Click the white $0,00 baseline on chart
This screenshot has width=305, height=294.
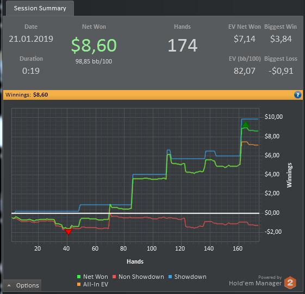pyautogui.click(x=135, y=213)
